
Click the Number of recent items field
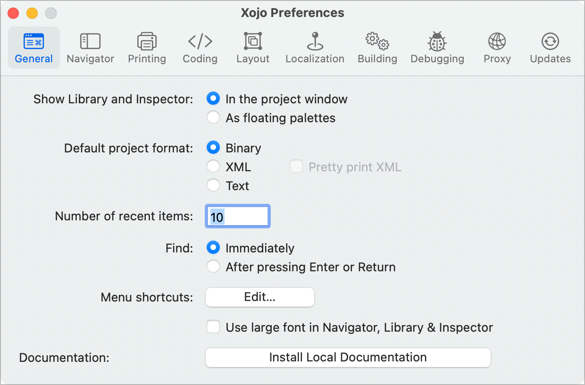pyautogui.click(x=238, y=217)
